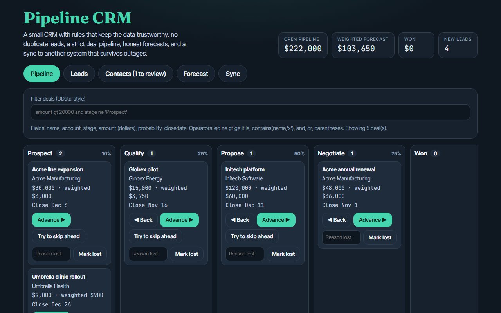Viewport: 501px width, 313px height.
Task: Mark Acme annual renewal as lost
Action: click(380, 237)
